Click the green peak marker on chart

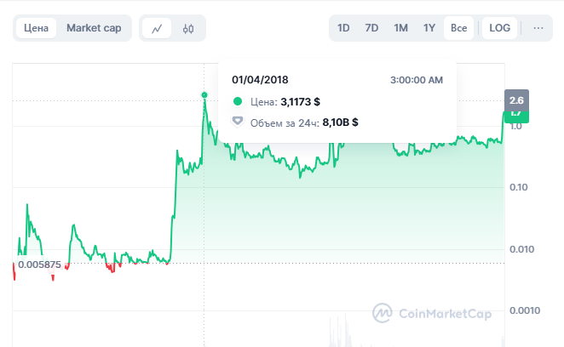pyautogui.click(x=204, y=94)
